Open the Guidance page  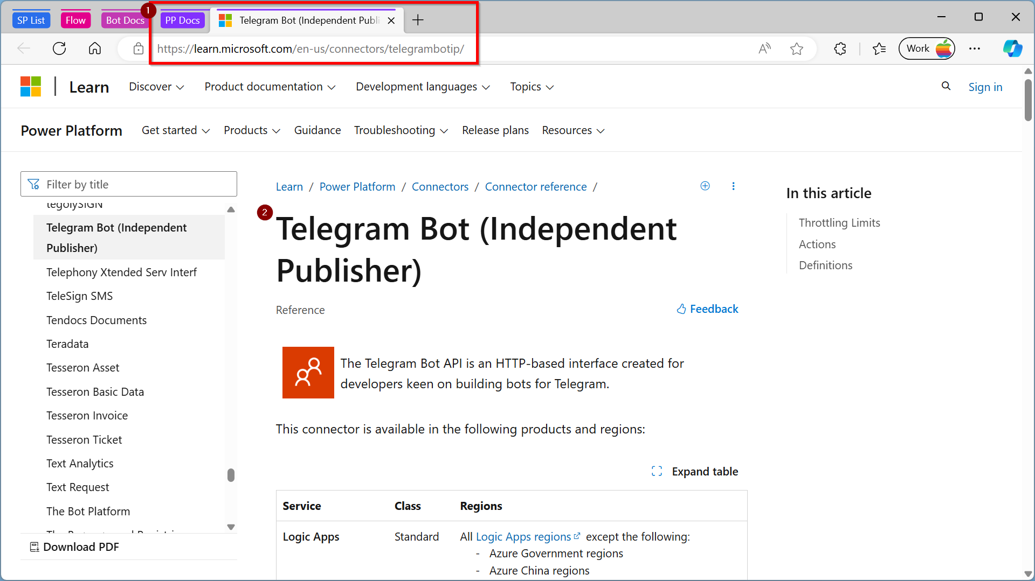[x=318, y=130]
